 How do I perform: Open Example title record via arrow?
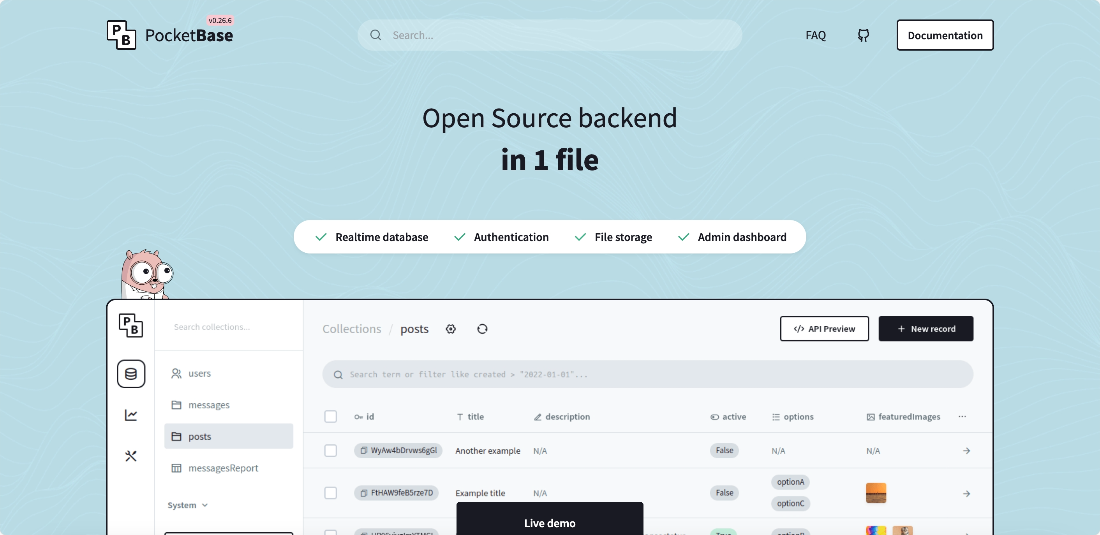click(966, 494)
